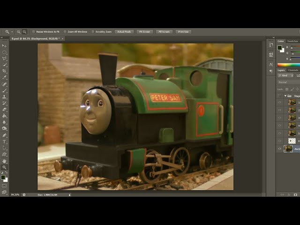Open the Normal blend mode dropdown
Image resolution: width=300 pixels, height=225 pixels.
[x=289, y=82]
